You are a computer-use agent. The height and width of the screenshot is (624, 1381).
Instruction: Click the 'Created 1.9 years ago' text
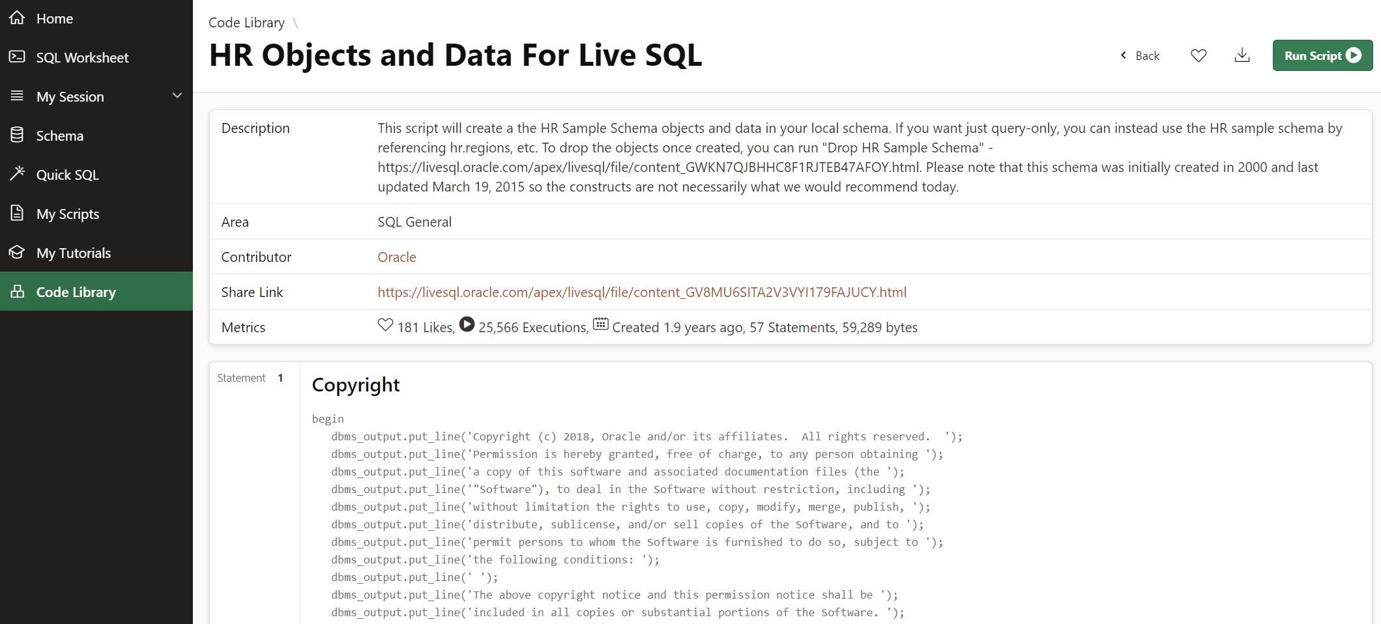click(x=678, y=327)
